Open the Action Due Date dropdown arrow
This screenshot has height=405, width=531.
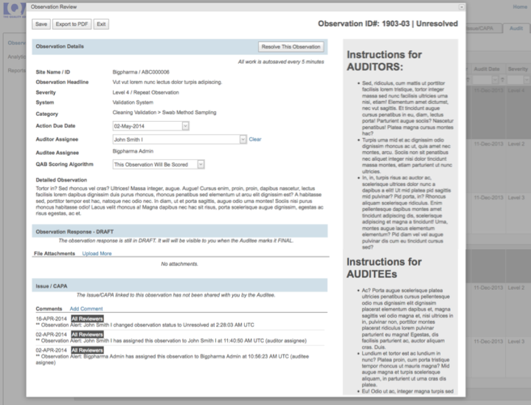pyautogui.click(x=185, y=126)
